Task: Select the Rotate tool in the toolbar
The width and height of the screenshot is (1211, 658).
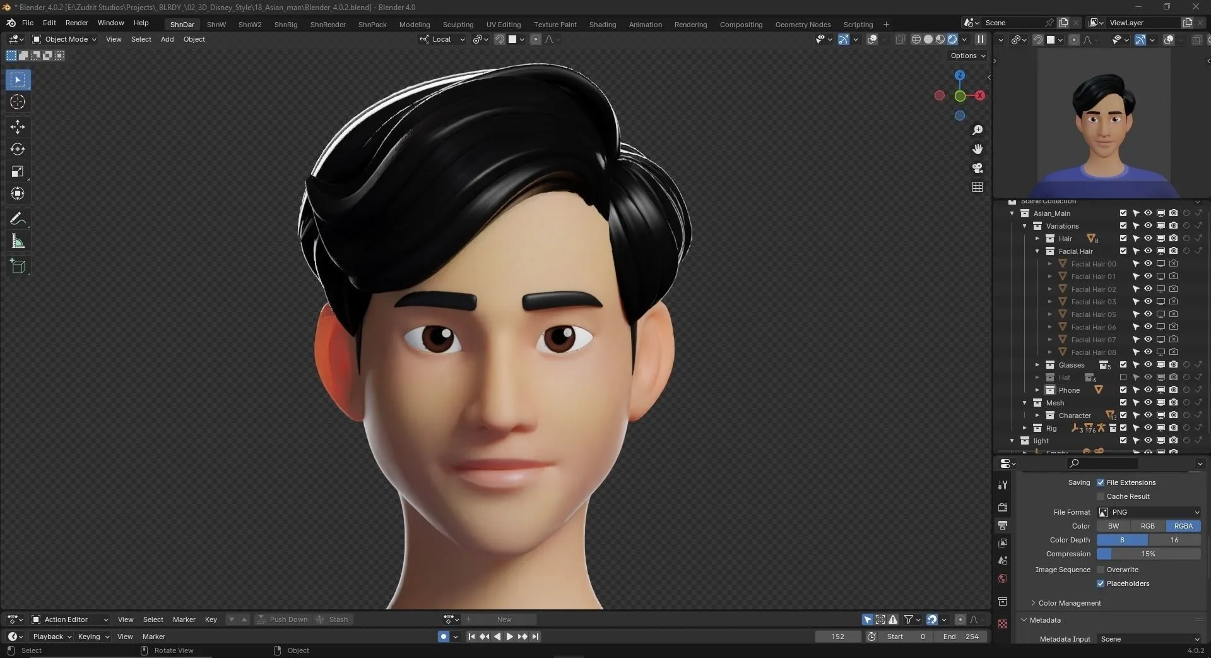Action: [x=17, y=149]
